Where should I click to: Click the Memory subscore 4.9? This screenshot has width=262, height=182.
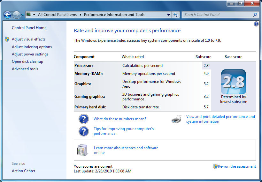tap(206, 74)
